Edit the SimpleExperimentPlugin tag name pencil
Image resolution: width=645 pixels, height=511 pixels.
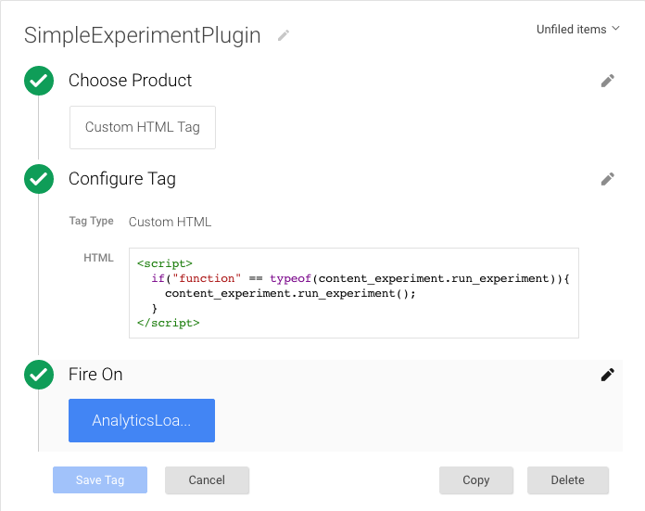[x=284, y=35]
